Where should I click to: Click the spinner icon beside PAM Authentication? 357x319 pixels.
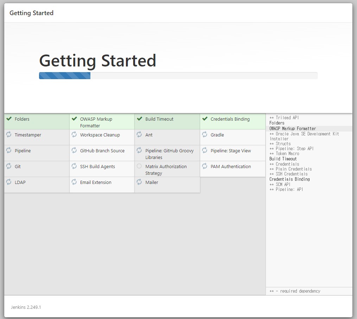tap(205, 166)
